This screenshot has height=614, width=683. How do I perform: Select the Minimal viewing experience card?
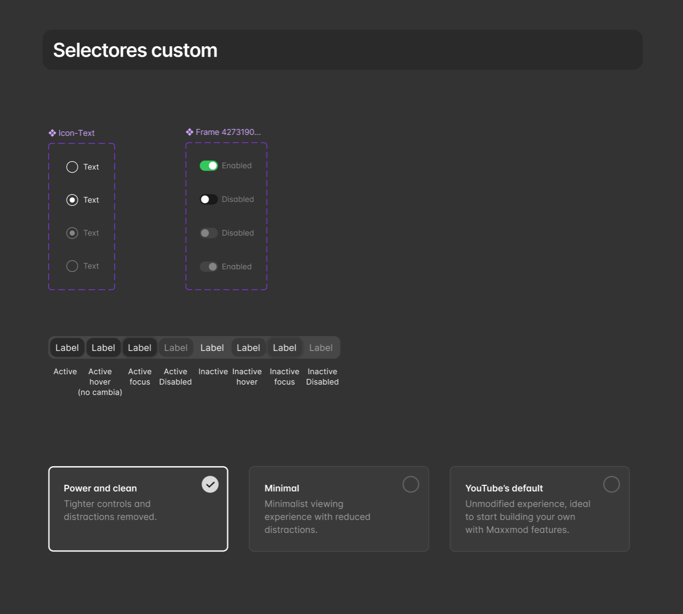[x=339, y=509]
